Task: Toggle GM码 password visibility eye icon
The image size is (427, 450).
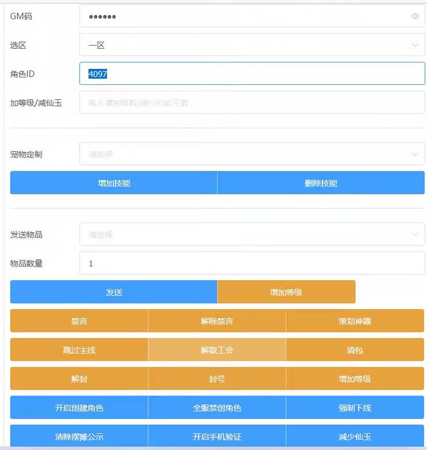Action: point(415,16)
